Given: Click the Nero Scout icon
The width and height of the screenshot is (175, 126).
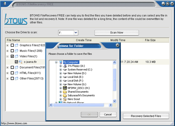Looking at the screenshot, I should coord(65,99).
